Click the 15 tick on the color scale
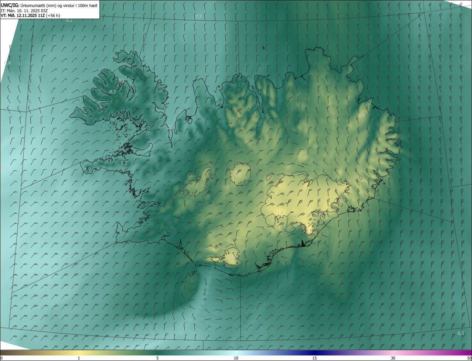The image size is (472, 361). pyautogui.click(x=315, y=358)
